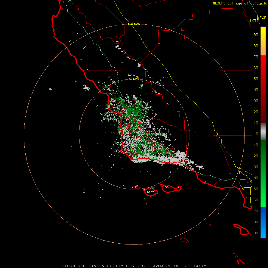Click the 70 value on the velocity scale
268x268 pixels.
pyautogui.click(x=256, y=57)
